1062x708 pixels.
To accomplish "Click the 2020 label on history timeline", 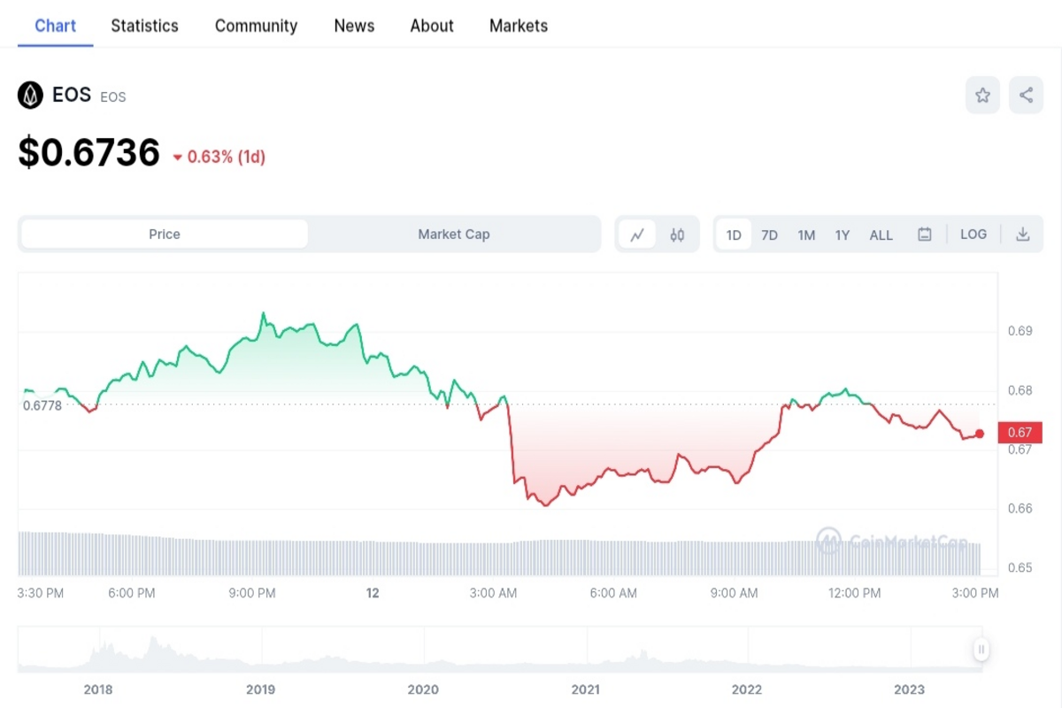I will point(423,689).
